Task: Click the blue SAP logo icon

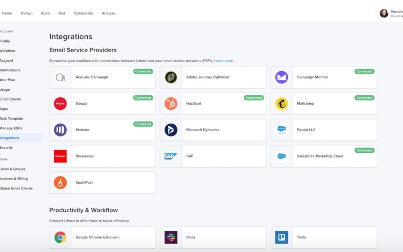Action: [x=171, y=156]
